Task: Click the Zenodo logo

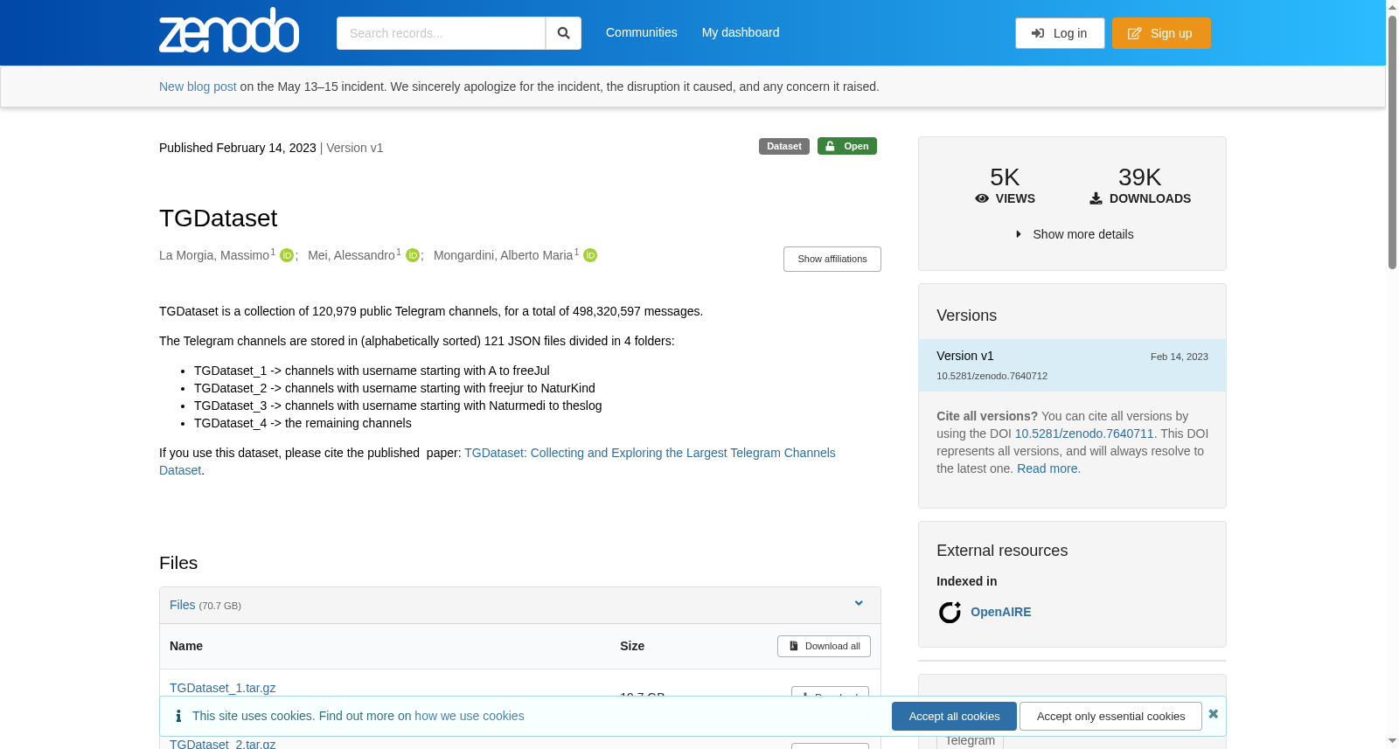Action: (229, 31)
